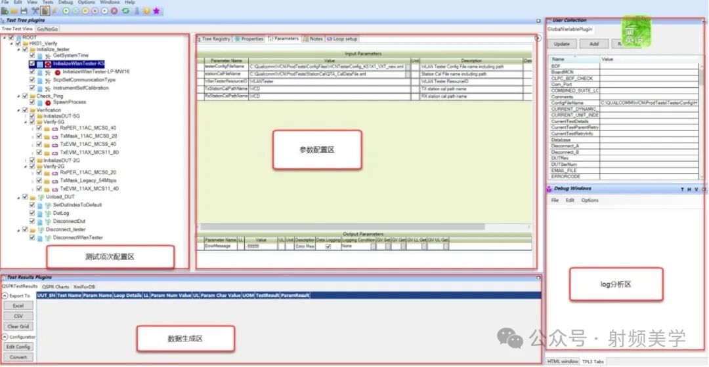The width and height of the screenshot is (709, 367).
Task: Open the Debug menu
Action: click(66, 2)
